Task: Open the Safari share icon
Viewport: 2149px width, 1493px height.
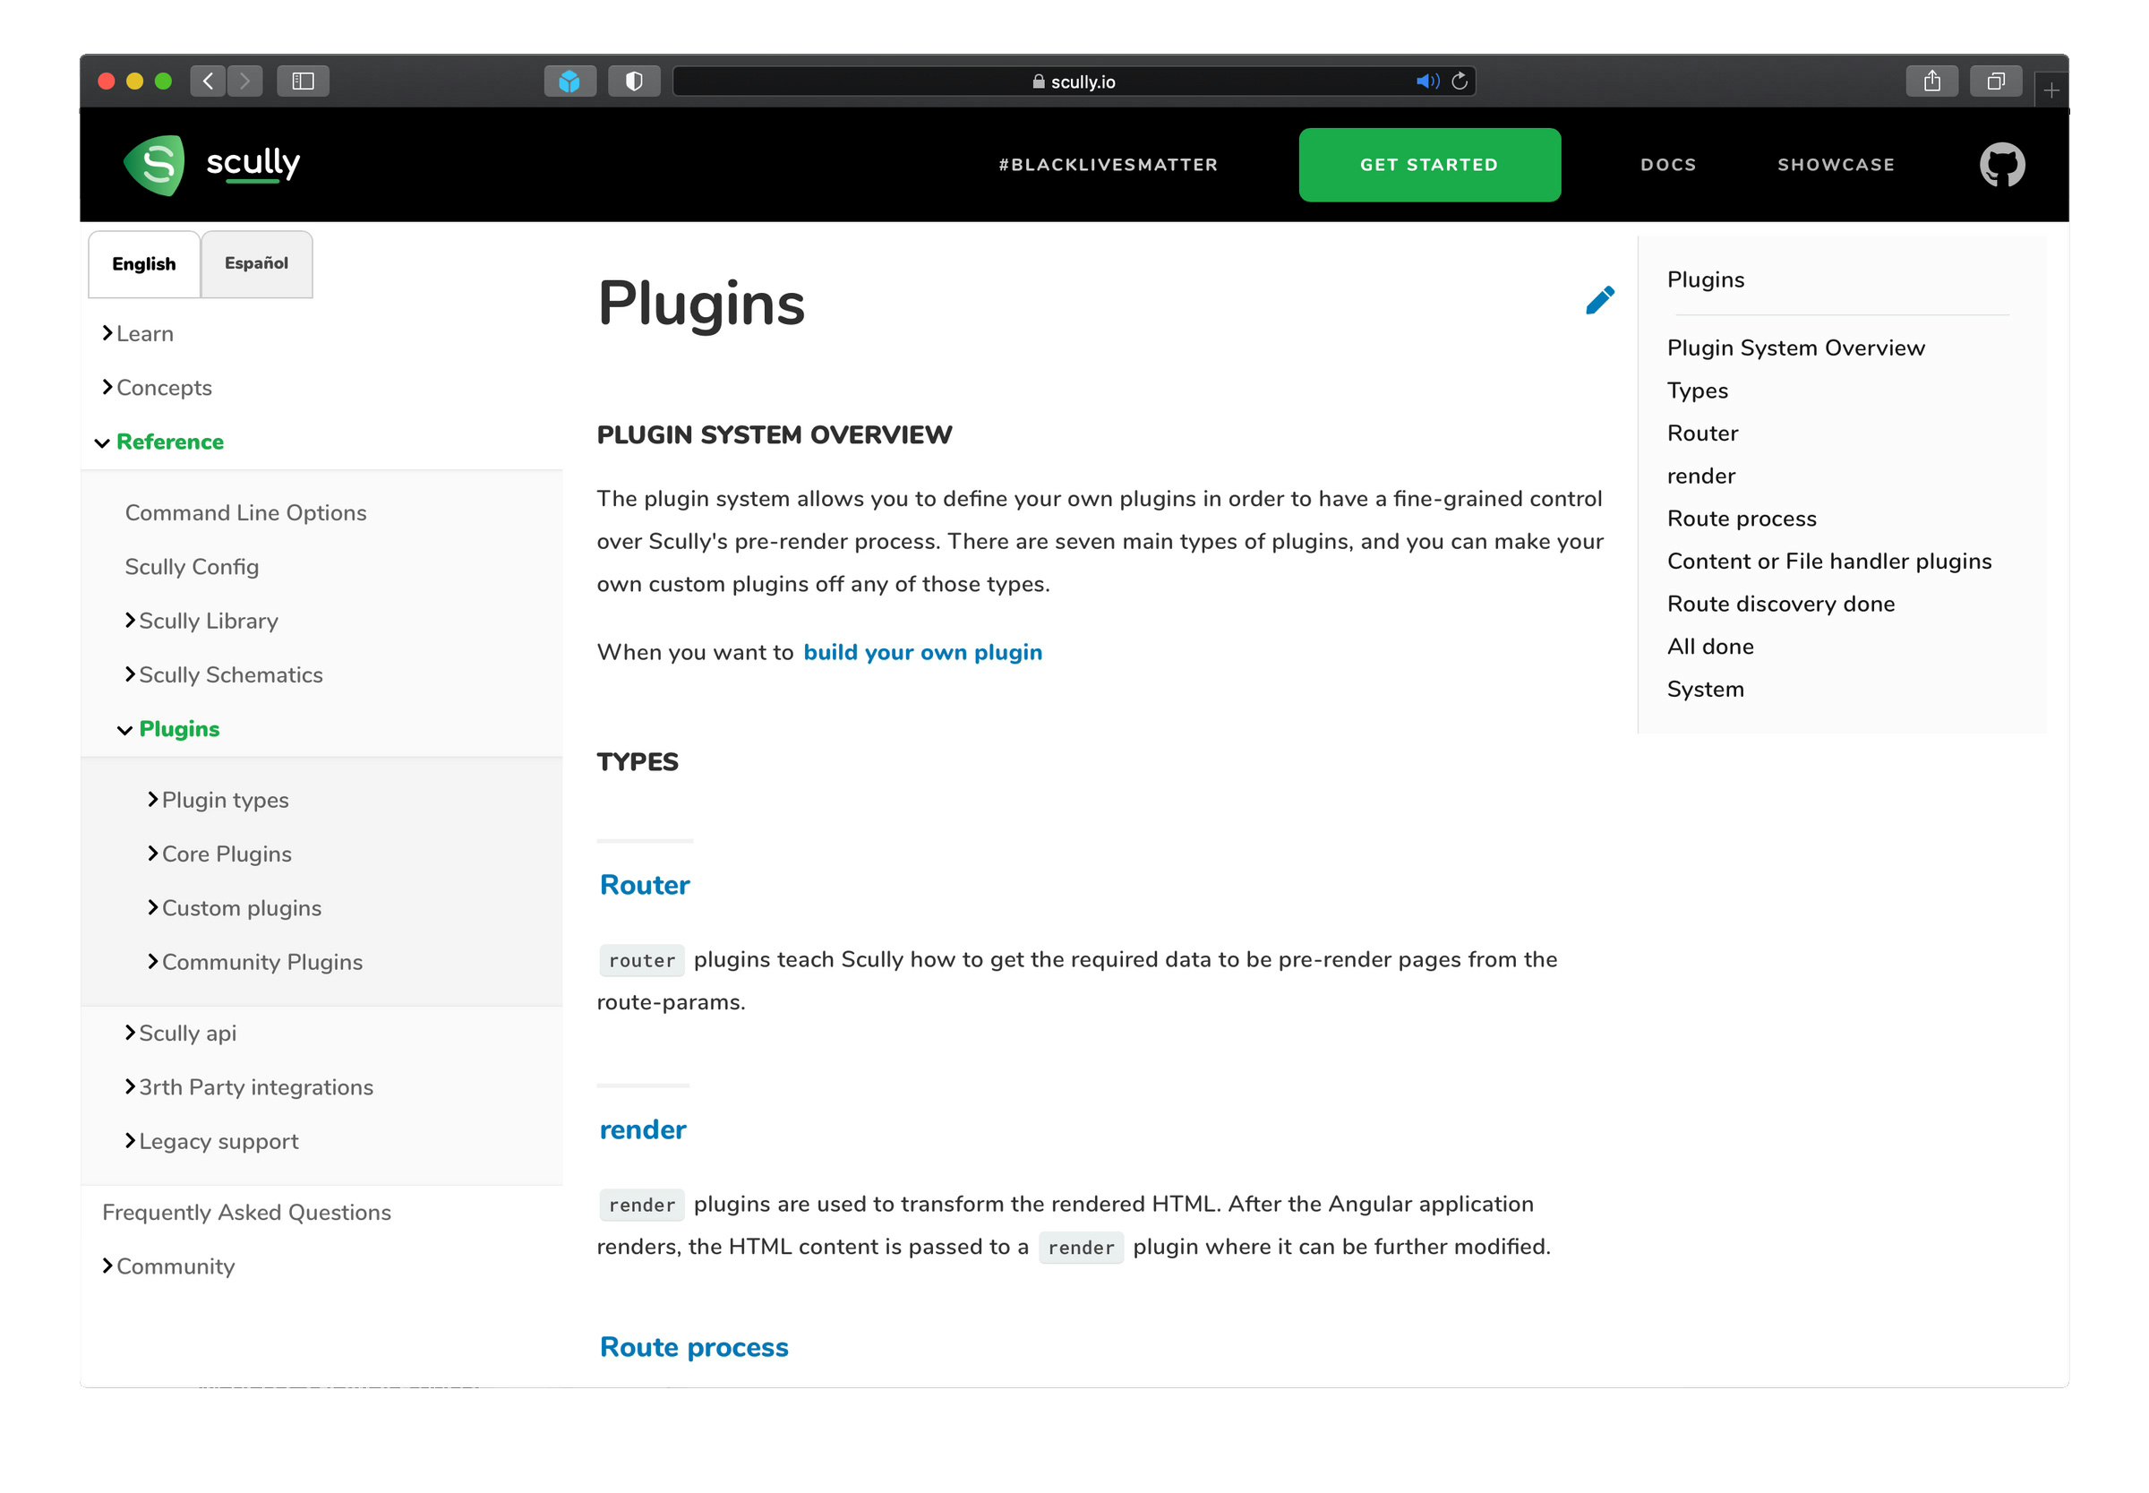Action: pos(1931,82)
